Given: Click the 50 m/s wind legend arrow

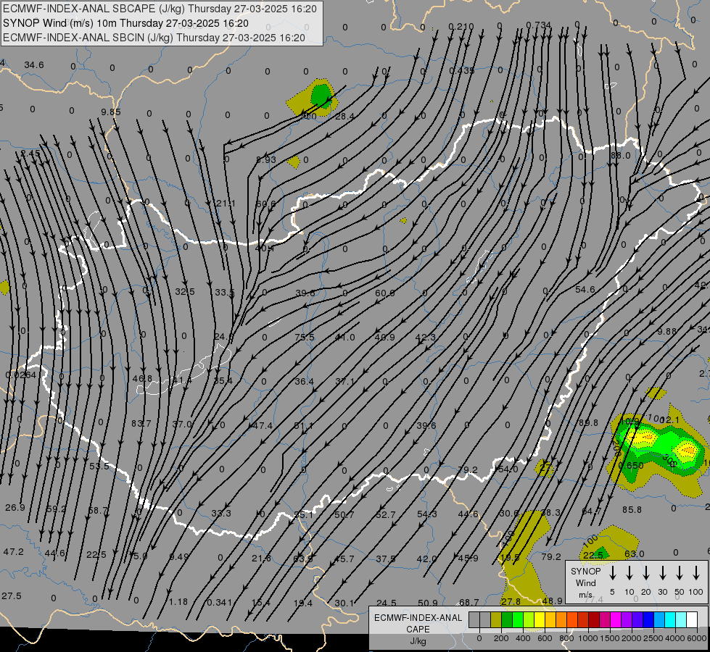Looking at the screenshot, I should click(x=680, y=573).
